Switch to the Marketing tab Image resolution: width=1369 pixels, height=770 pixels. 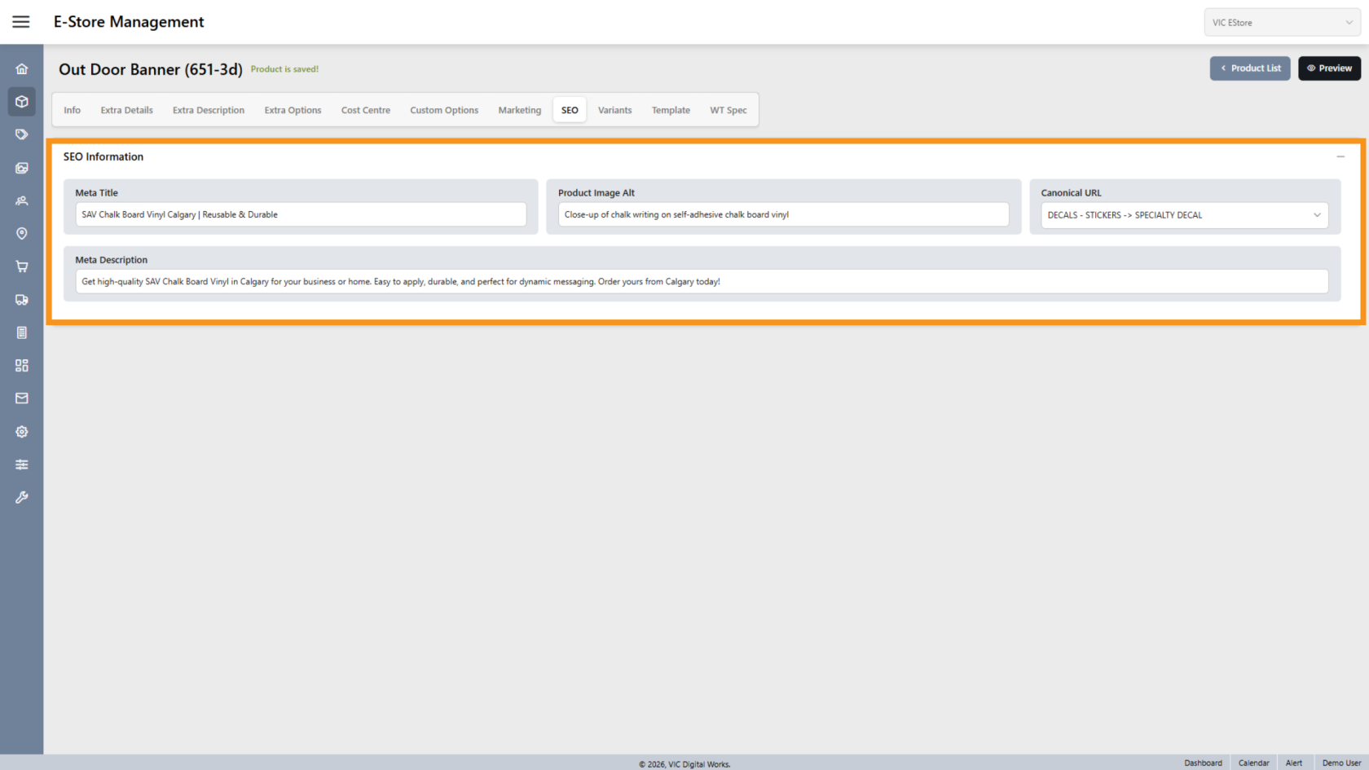coord(519,110)
